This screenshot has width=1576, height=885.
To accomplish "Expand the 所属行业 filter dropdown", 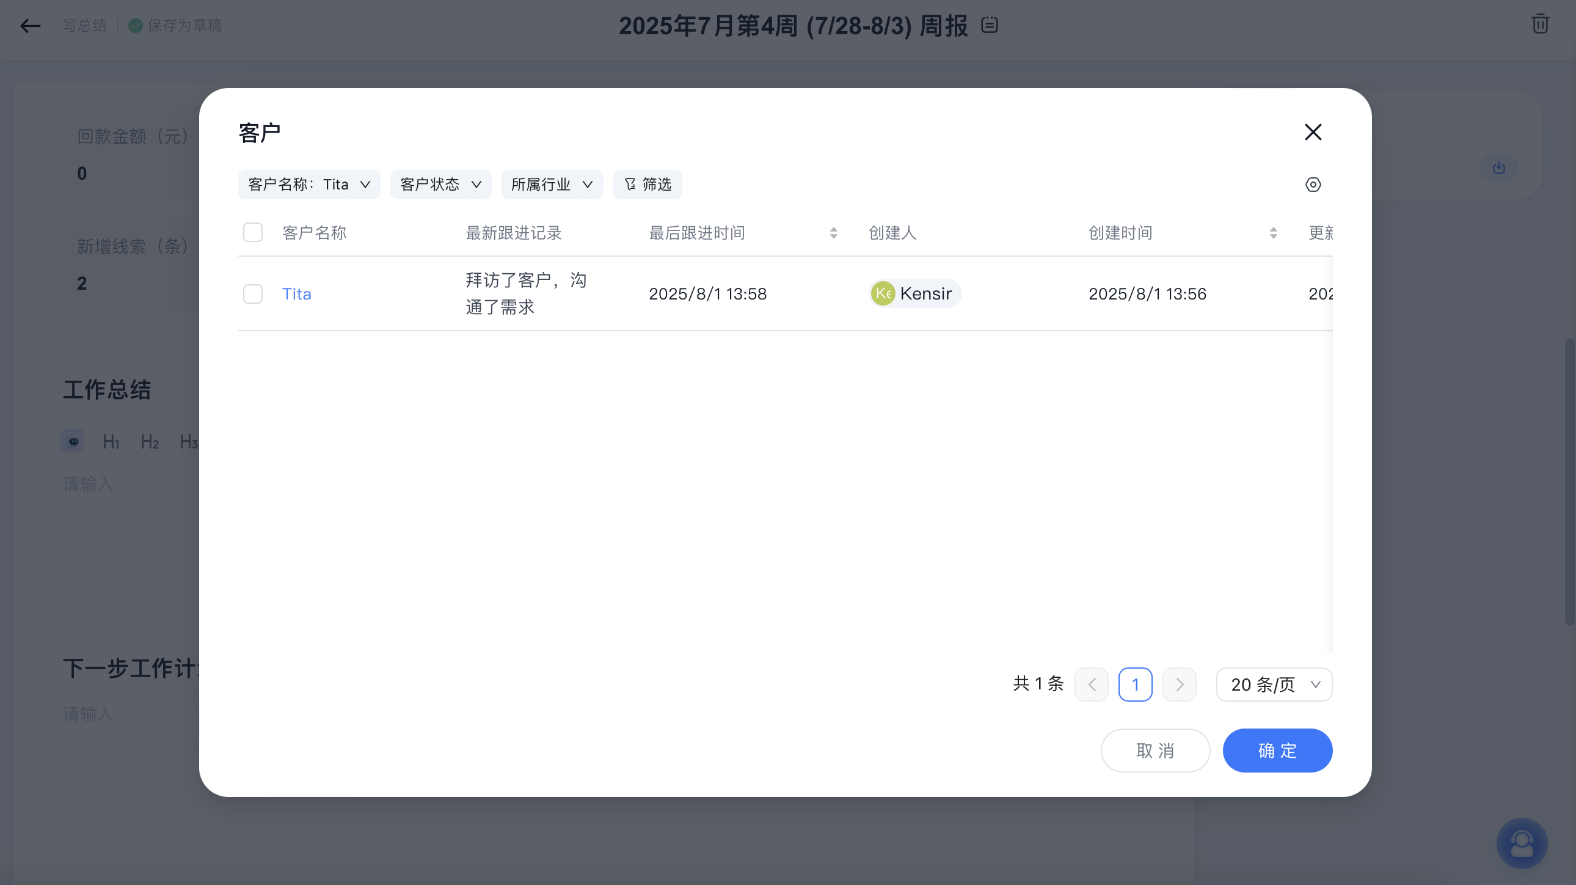I will [551, 184].
